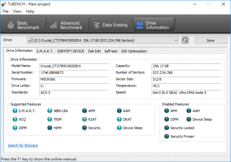The width and height of the screenshot is (231, 162).
Task: Click the status bar F1 manual hint
Action: [x=39, y=159]
